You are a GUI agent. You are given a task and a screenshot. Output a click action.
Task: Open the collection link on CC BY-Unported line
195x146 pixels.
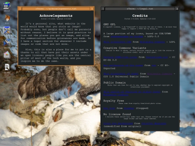[x=123, y=65]
